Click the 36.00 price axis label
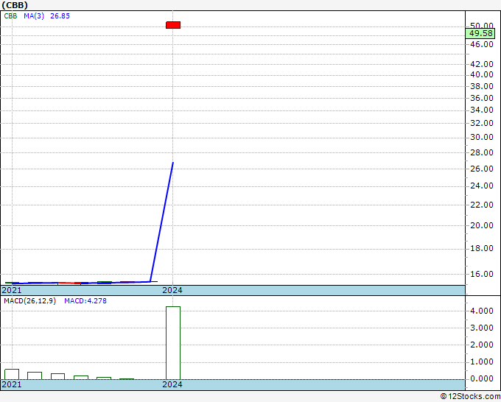Screen dimensions: 501x402 click(482, 98)
